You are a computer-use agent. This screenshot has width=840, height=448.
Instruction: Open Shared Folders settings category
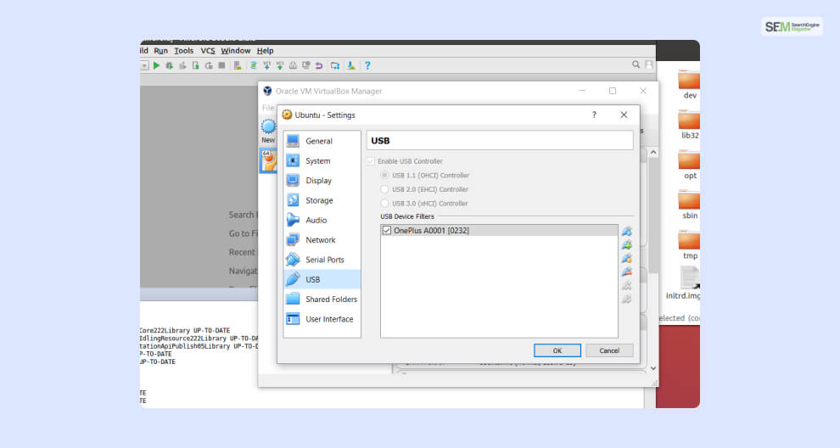click(322, 300)
